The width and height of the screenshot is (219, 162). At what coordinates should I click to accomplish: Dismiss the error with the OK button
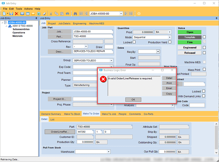click(133, 99)
